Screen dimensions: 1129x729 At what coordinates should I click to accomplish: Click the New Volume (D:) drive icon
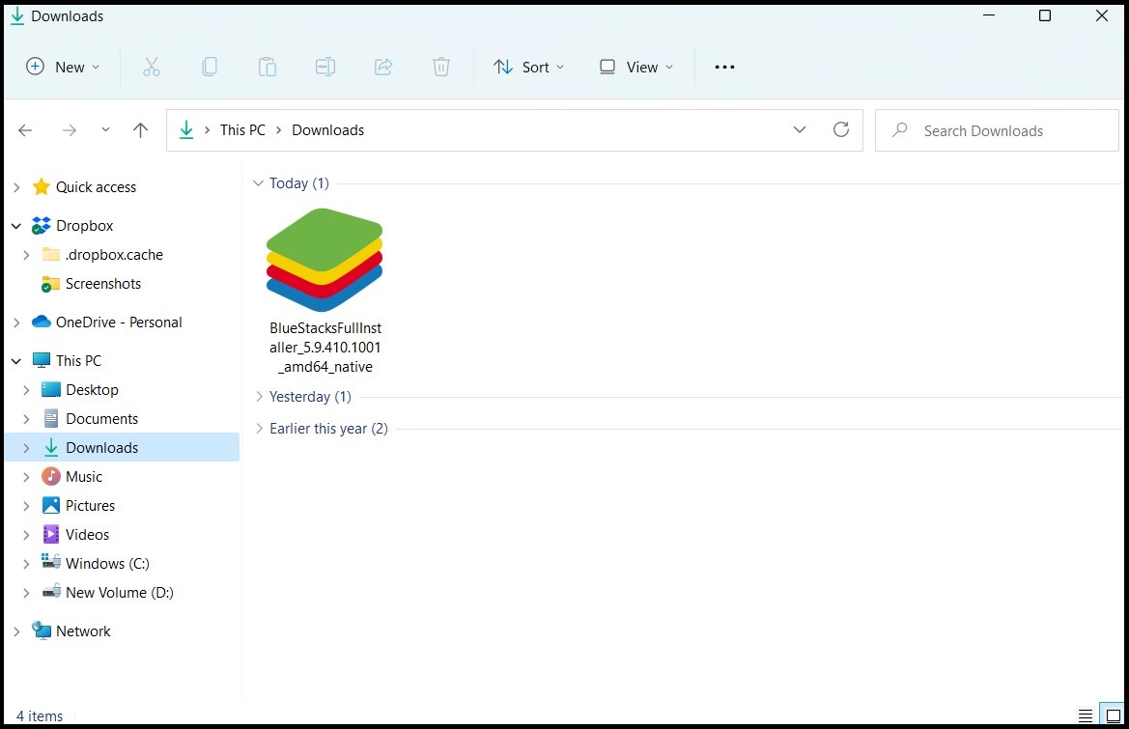click(51, 592)
